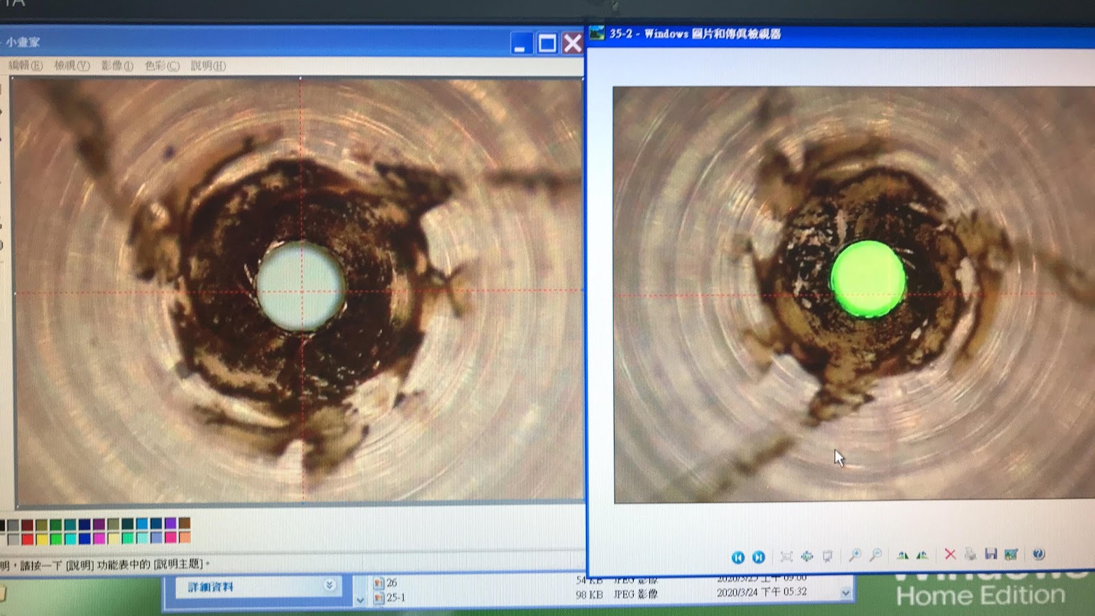The width and height of the screenshot is (1095, 616).
Task: Select best fit icon in viewer toolbar
Action: click(786, 557)
